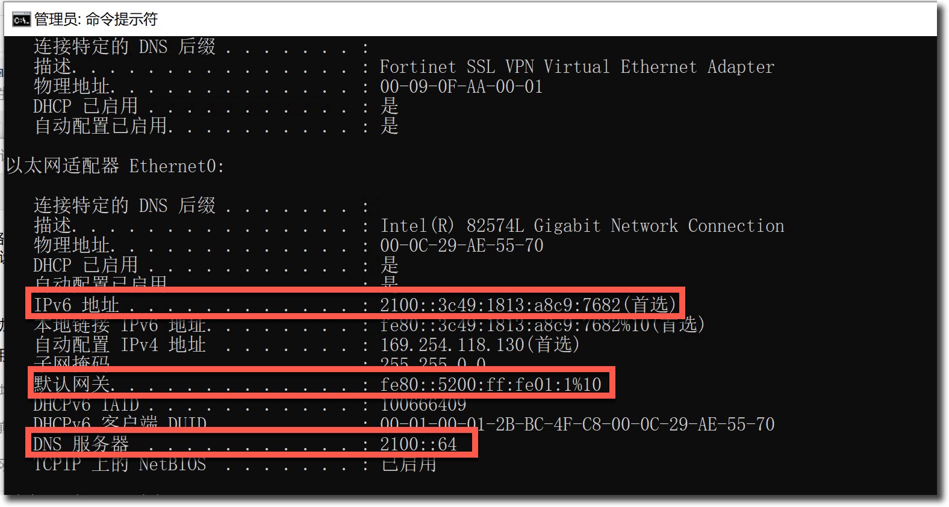949x507 pixels.
Task: Click the MAC address 00-09-0F-AA-00-01
Action: point(461,87)
